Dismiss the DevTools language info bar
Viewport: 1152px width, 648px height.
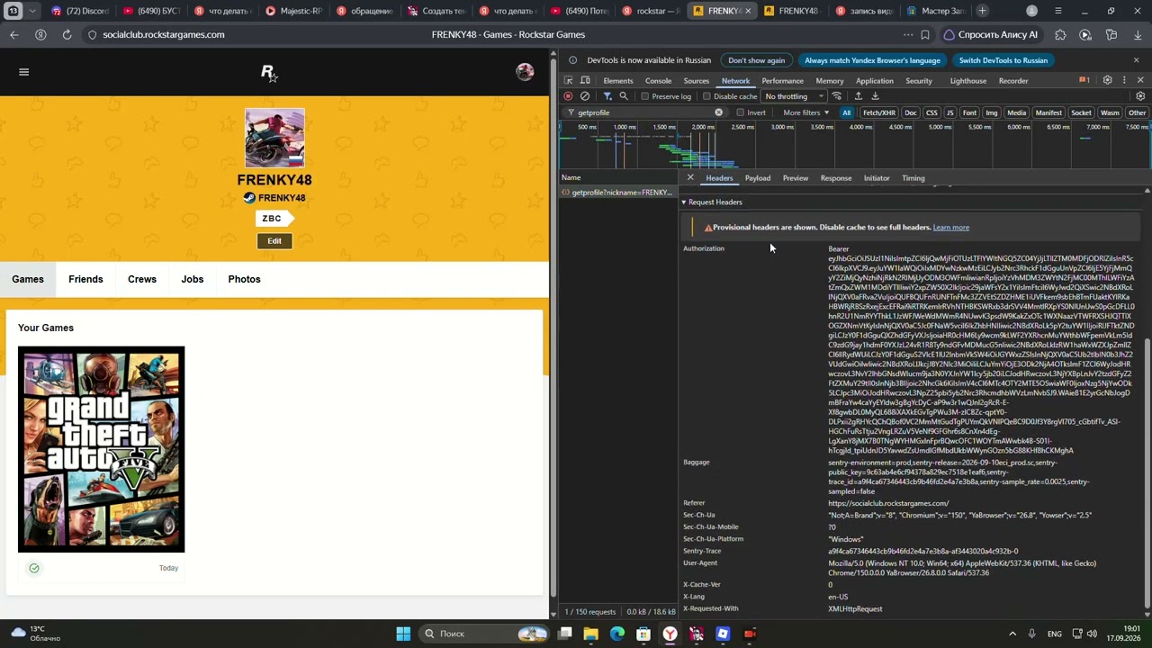pyautogui.click(x=1136, y=60)
